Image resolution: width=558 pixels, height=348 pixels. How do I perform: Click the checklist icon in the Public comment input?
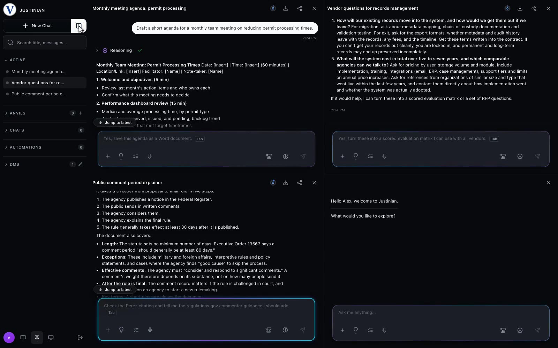[x=136, y=330]
